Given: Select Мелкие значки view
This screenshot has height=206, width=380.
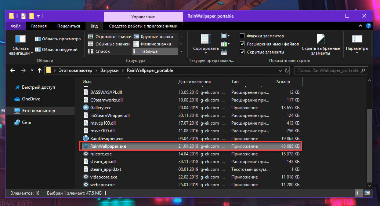Looking at the screenshot, I should coord(152,44).
